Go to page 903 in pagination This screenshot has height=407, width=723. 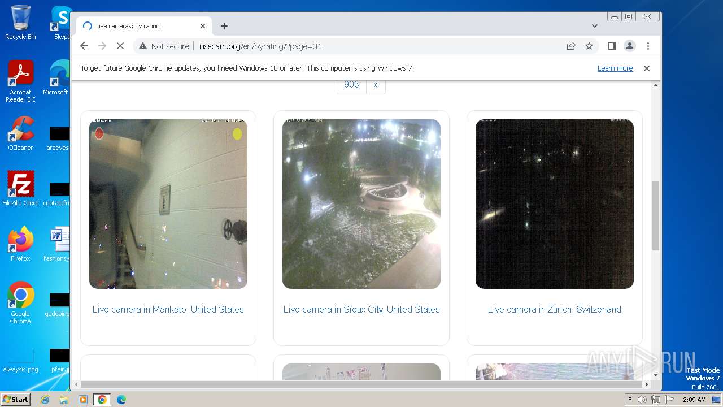coord(351,85)
